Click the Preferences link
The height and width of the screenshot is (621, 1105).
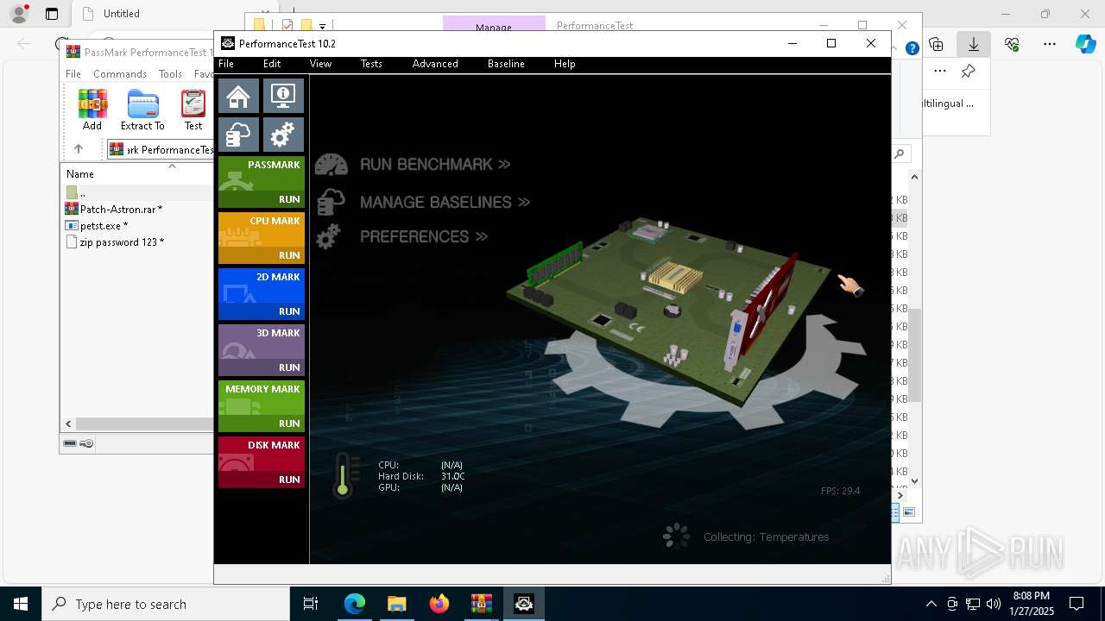click(424, 236)
